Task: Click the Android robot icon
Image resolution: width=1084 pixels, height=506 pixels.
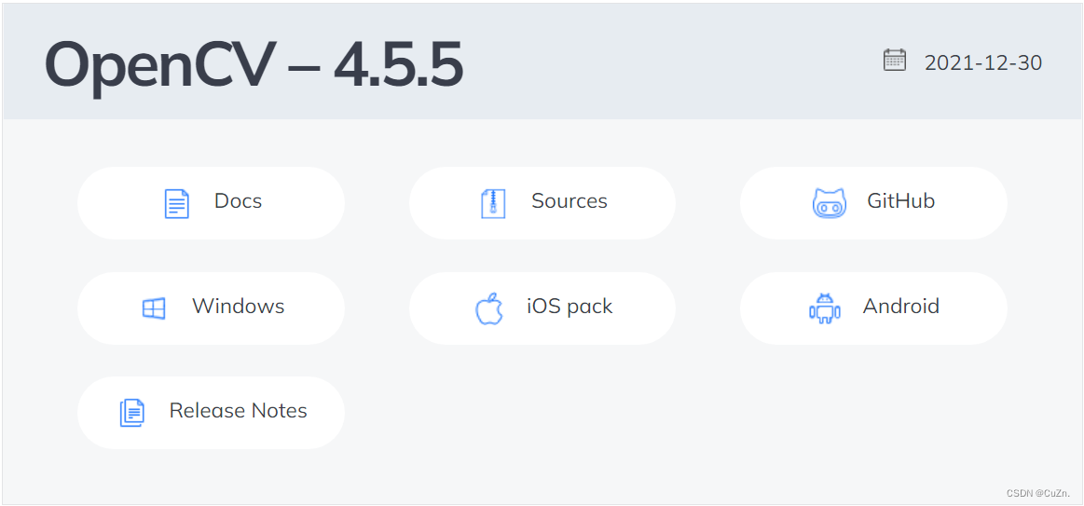Action: click(x=824, y=308)
